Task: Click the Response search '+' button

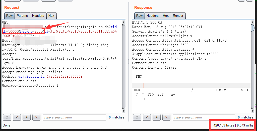Action: pyautogui.click(x=157, y=117)
